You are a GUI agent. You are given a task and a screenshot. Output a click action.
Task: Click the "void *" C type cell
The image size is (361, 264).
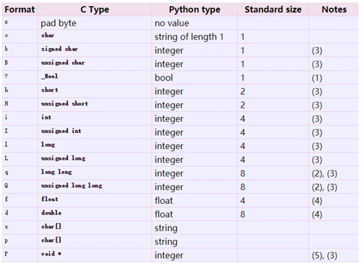(51, 254)
